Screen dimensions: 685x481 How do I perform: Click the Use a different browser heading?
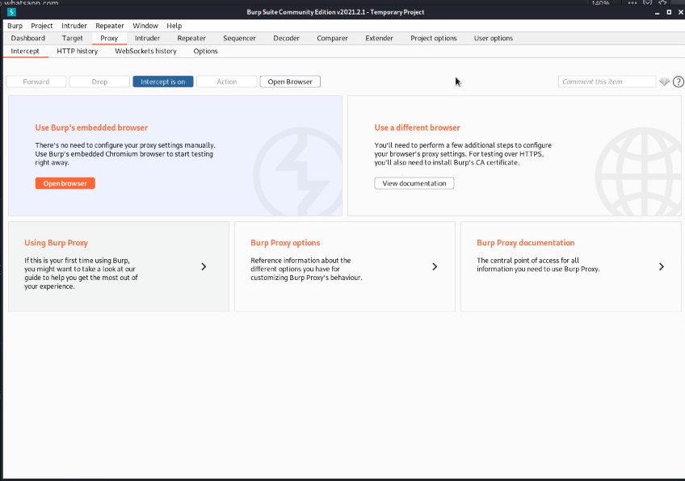(x=417, y=128)
